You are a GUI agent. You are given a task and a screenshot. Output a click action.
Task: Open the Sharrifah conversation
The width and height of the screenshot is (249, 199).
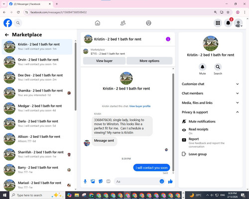(x=37, y=154)
